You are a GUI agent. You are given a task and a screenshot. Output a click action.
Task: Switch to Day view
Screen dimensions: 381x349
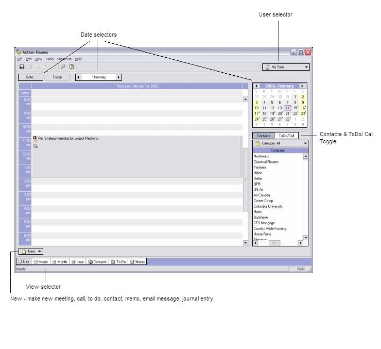click(x=24, y=262)
